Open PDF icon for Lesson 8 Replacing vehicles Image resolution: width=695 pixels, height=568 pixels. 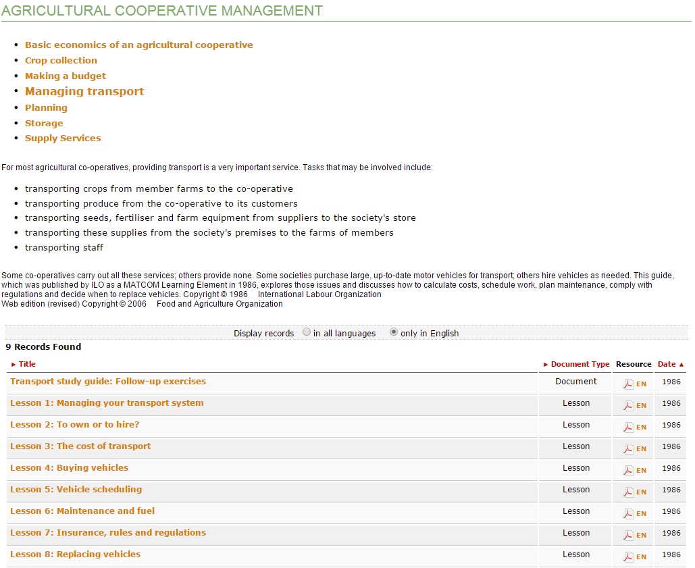tap(628, 557)
